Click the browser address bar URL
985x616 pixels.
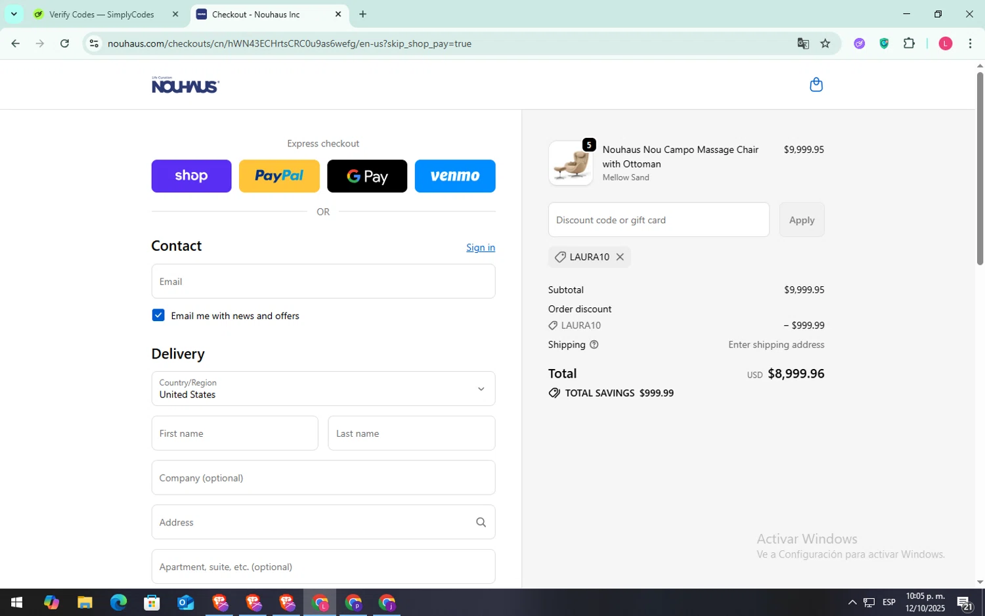pos(290,43)
